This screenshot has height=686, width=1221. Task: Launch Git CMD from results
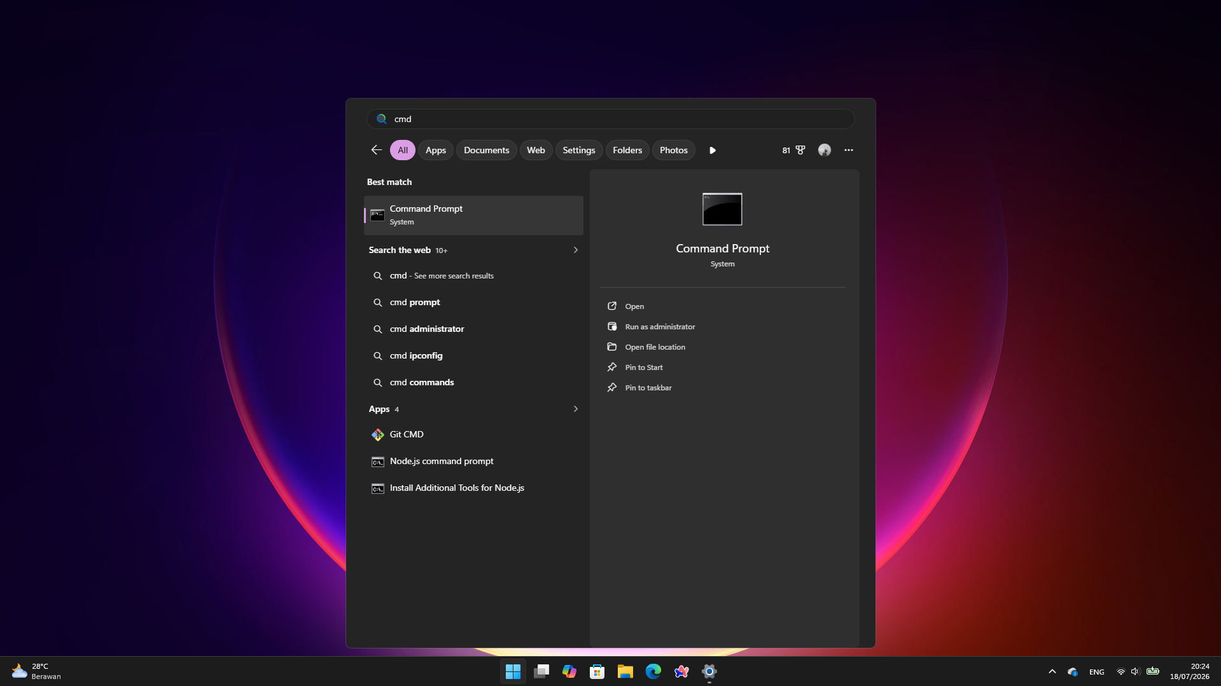click(473, 435)
